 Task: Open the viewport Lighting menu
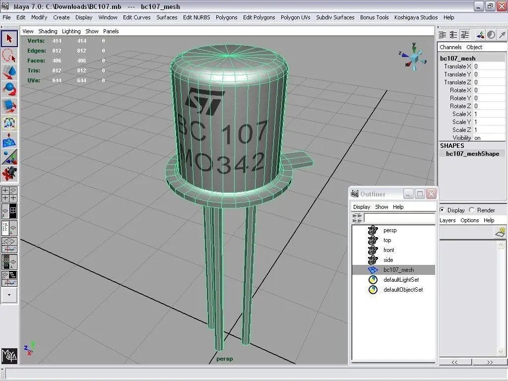[71, 31]
